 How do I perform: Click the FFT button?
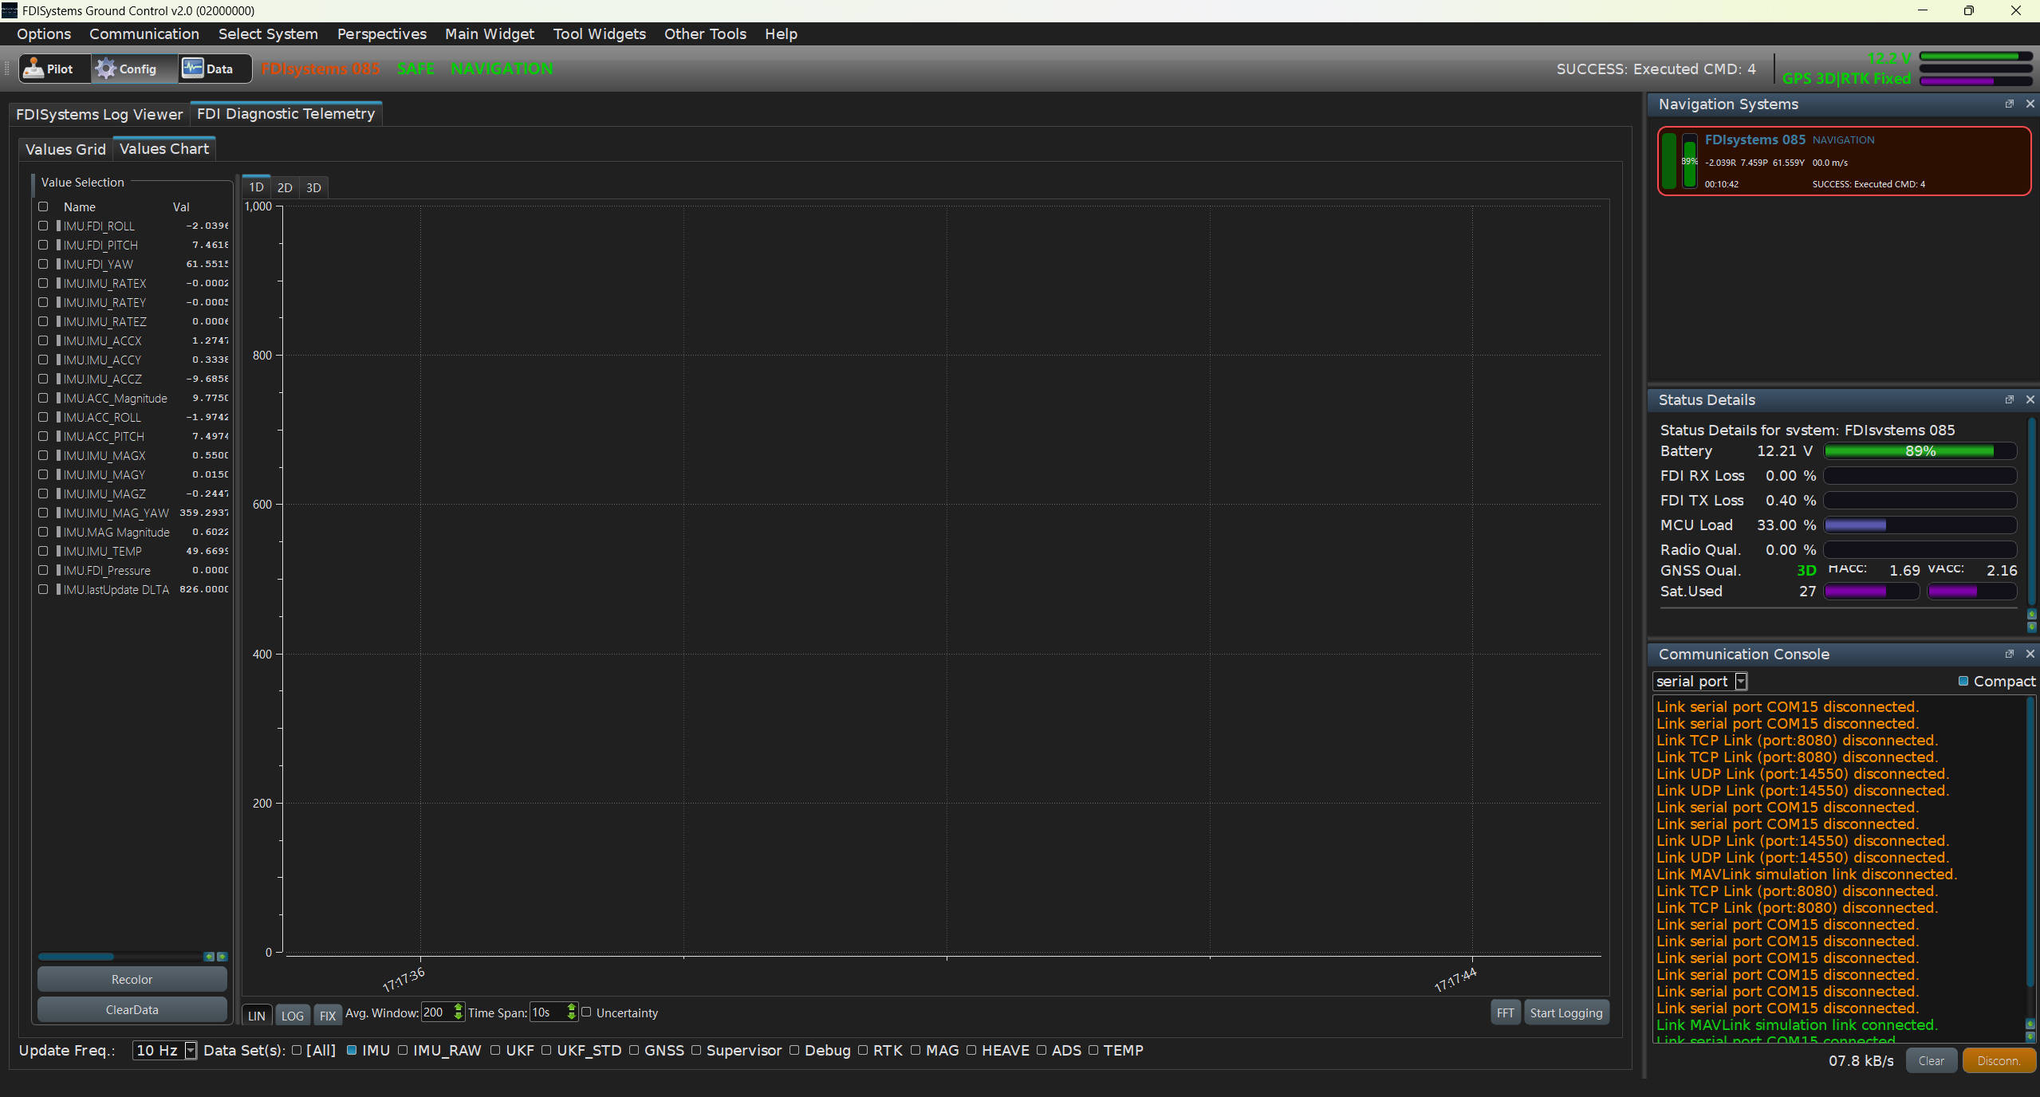click(x=1505, y=1012)
